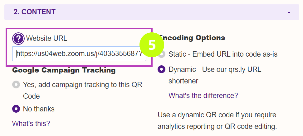Click "Dynamic - Use our qrs.ly URL shortener" label
The height and width of the screenshot is (136, 303).
click(215, 69)
